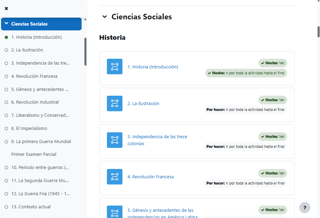Click the Hecho: Ver badge for La Ilustración
This screenshot has width=320, height=218.
coord(273,100)
